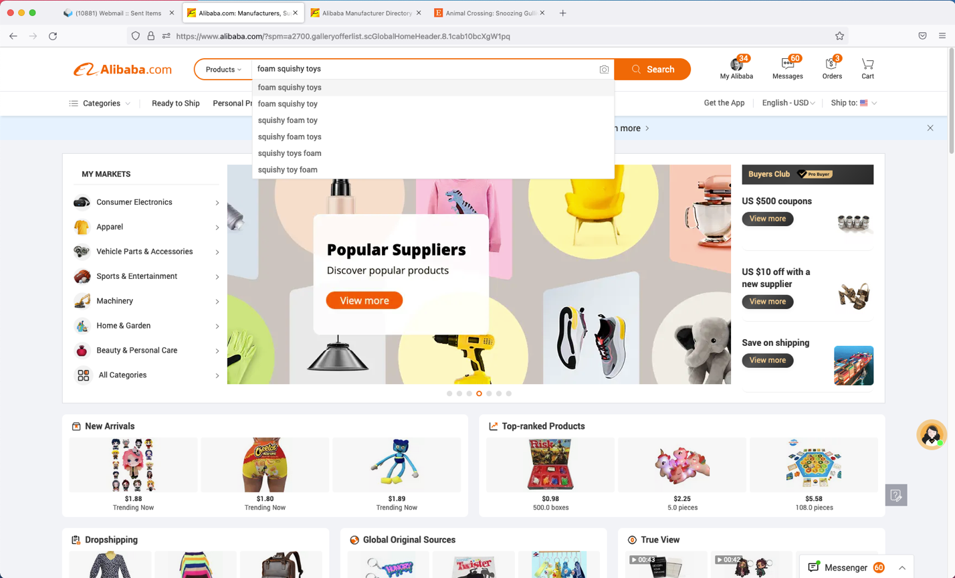Click the orange Search button
Screen dimensions: 955x578
pyautogui.click(x=653, y=70)
